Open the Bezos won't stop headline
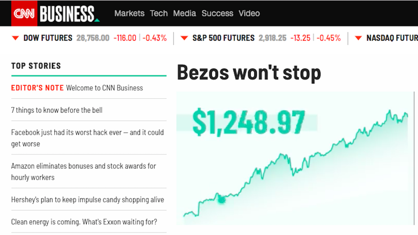Image resolution: width=418 pixels, height=235 pixels. pyautogui.click(x=248, y=73)
